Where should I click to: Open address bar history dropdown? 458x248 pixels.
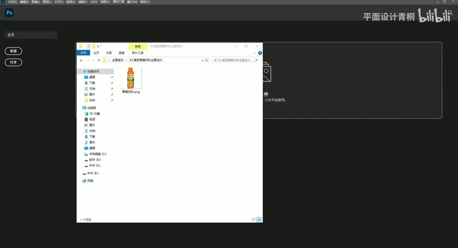[x=203, y=60]
